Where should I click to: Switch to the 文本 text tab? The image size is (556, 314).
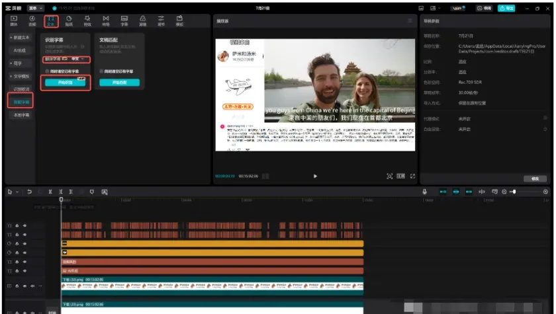51,21
